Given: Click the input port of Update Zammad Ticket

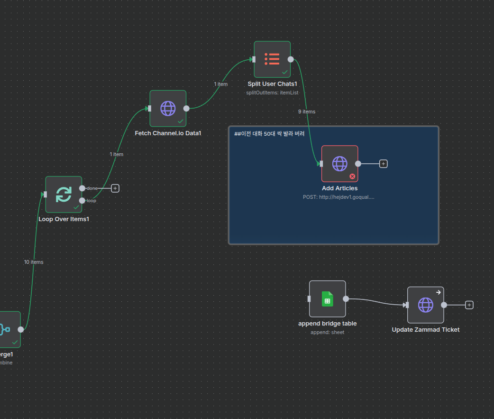Looking at the screenshot, I should [x=407, y=305].
